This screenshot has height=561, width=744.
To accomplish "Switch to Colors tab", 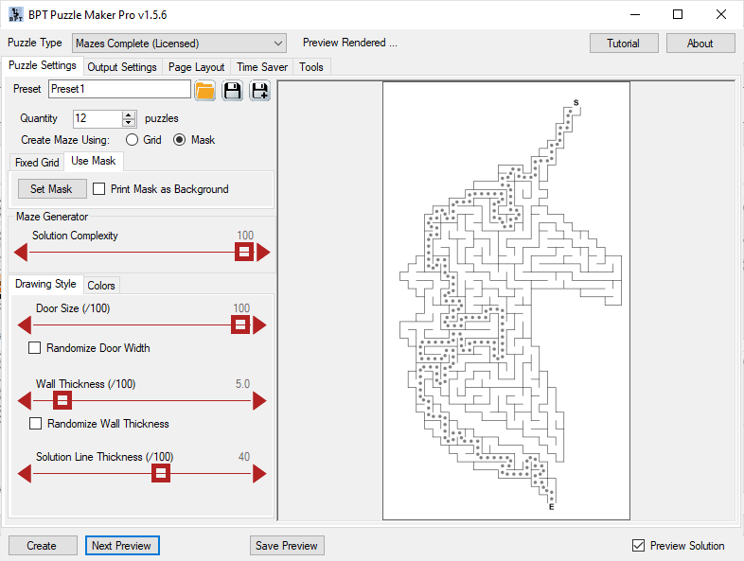I will [101, 286].
